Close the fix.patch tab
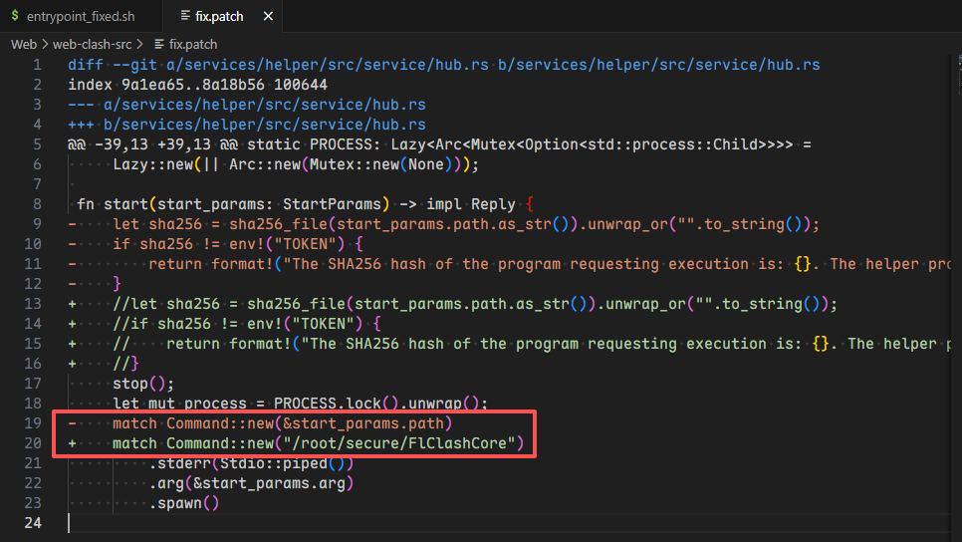This screenshot has height=542, width=962. pyautogui.click(x=264, y=17)
